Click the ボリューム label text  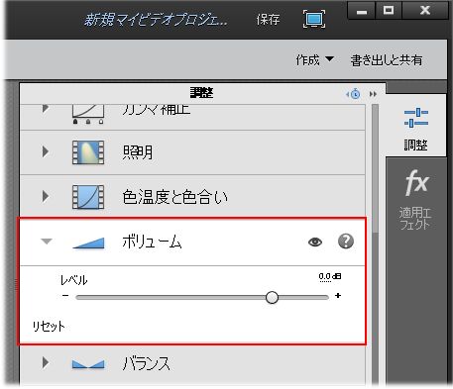(x=152, y=242)
